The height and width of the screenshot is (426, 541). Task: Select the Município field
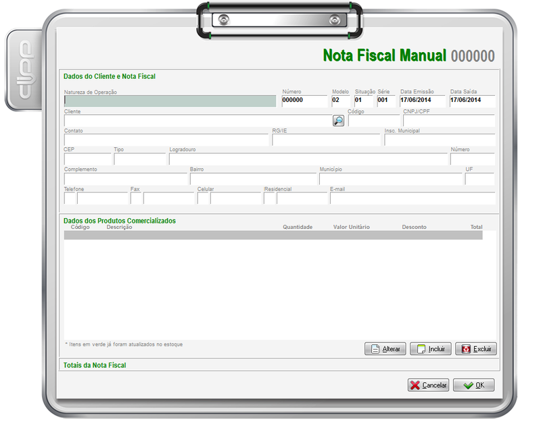click(x=390, y=179)
